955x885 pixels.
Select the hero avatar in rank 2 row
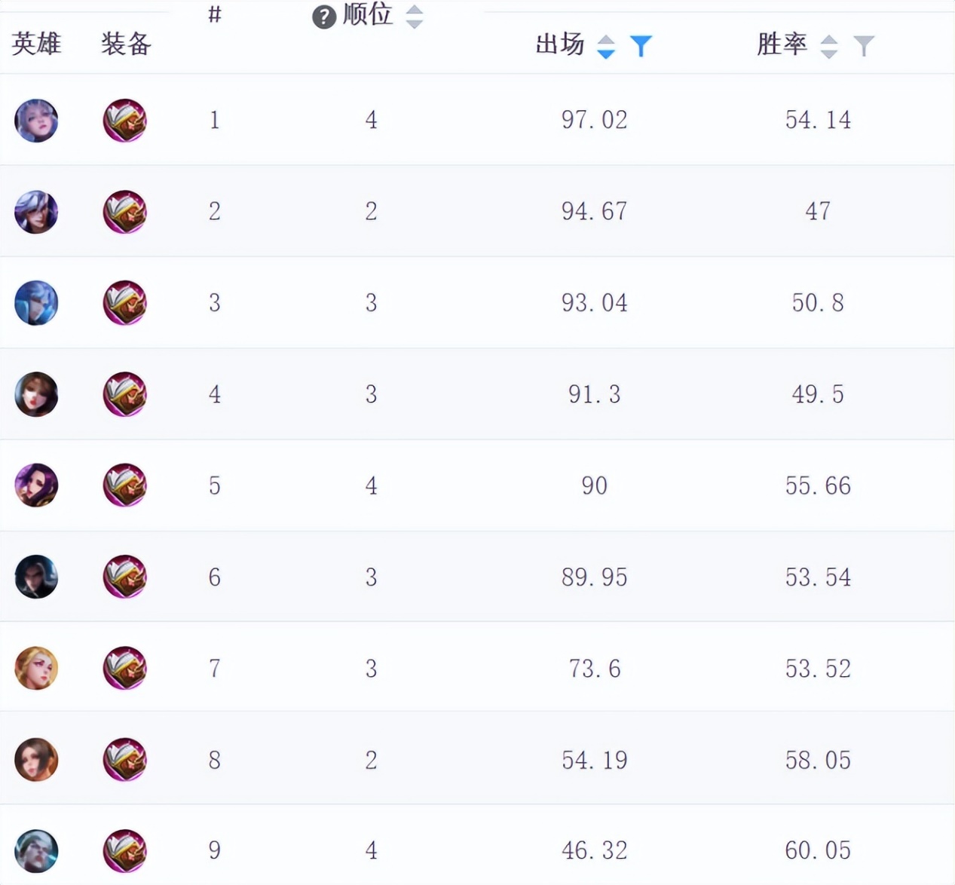point(36,212)
